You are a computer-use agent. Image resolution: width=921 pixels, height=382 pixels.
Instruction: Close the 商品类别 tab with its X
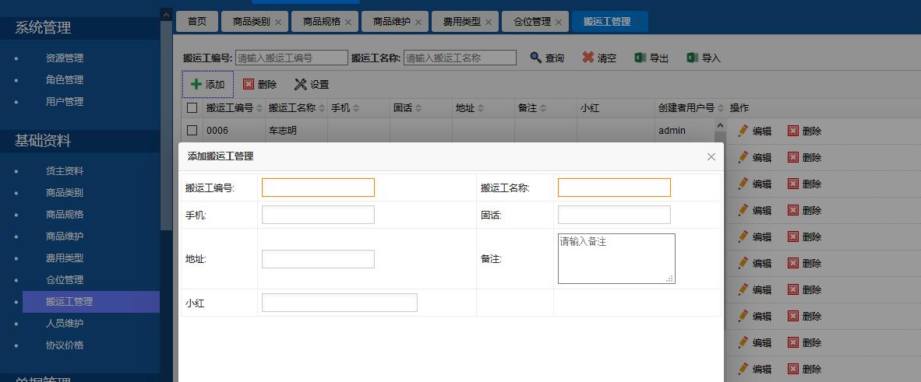[x=278, y=22]
